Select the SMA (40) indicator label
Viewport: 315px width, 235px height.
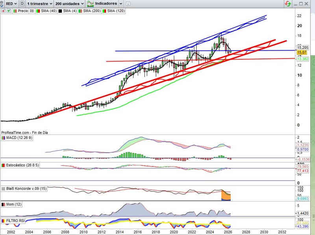coord(48,11)
